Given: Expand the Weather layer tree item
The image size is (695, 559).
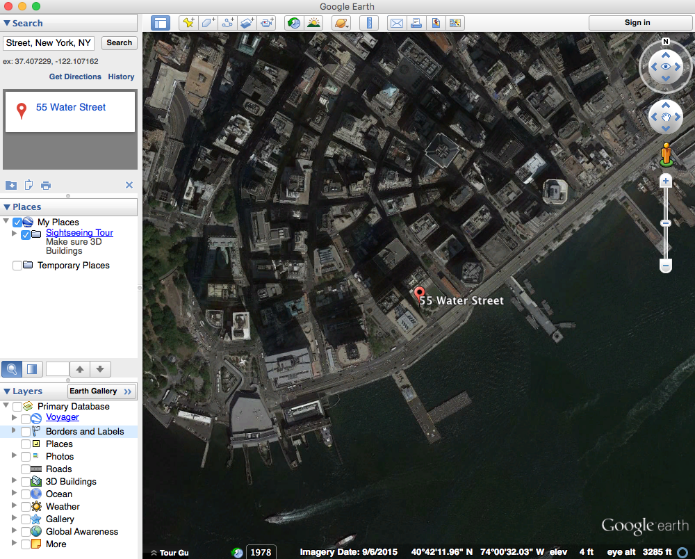Looking at the screenshot, I should [15, 506].
